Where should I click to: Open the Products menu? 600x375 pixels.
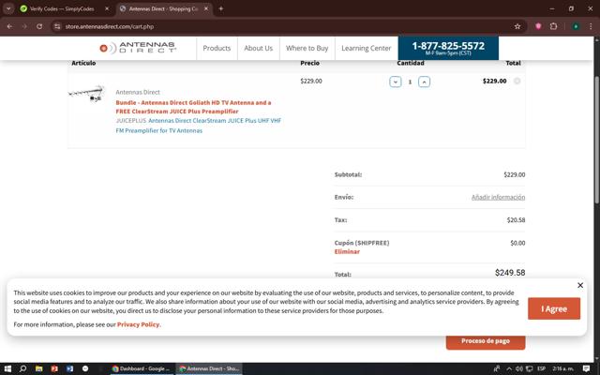217,48
